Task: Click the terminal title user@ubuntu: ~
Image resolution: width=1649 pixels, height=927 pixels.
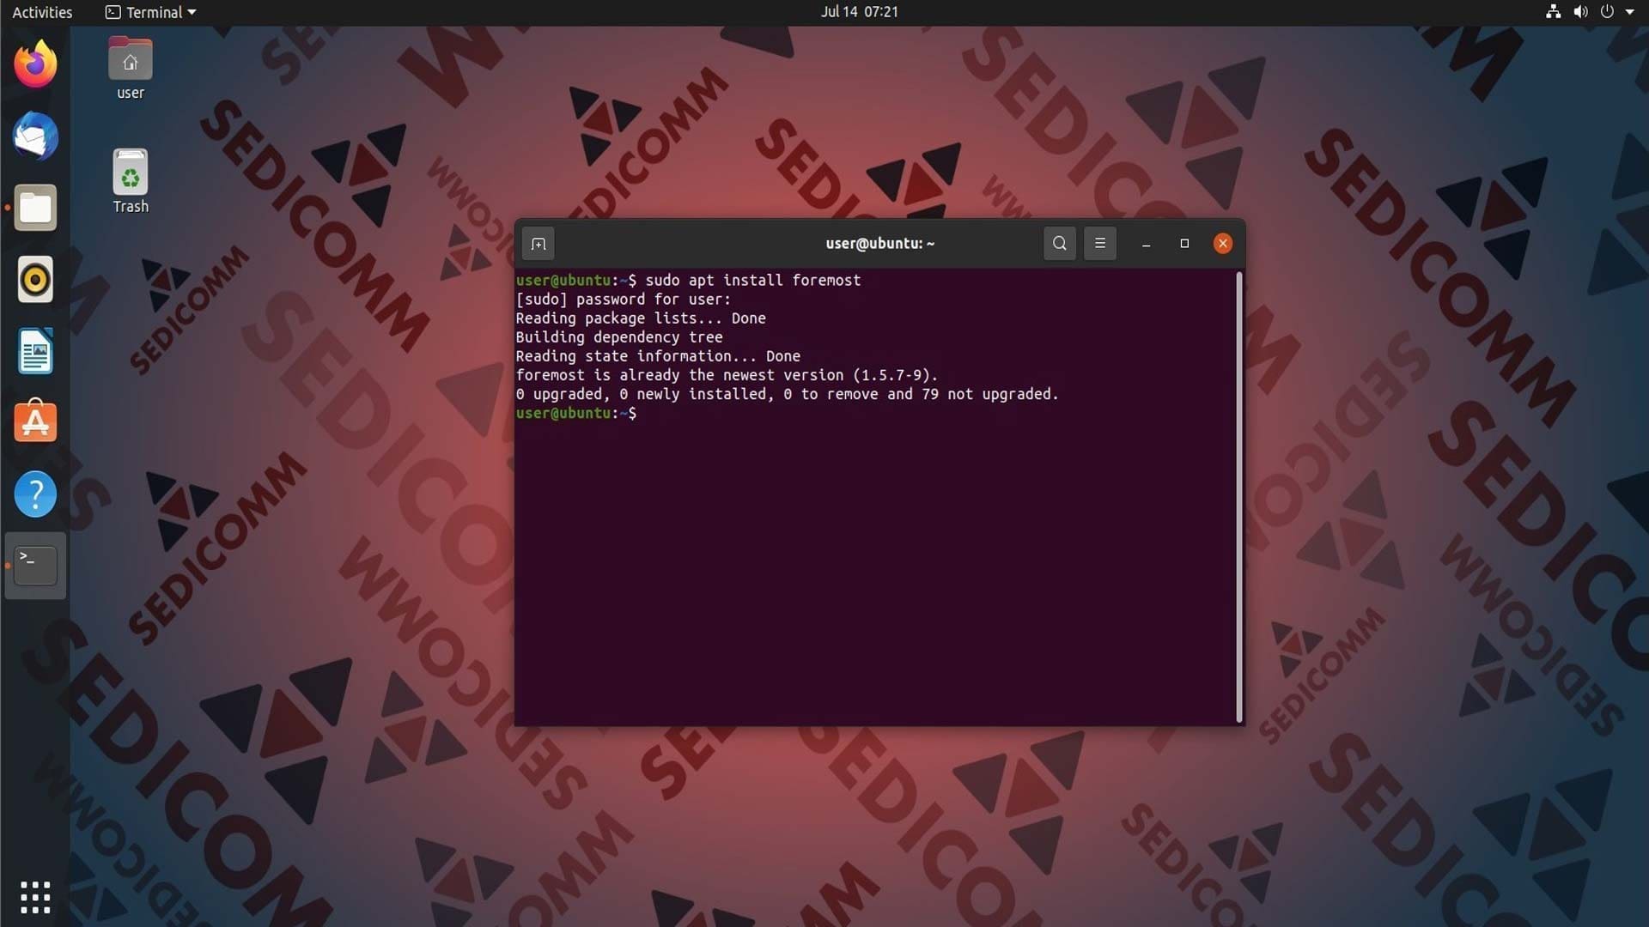Action: click(x=879, y=244)
